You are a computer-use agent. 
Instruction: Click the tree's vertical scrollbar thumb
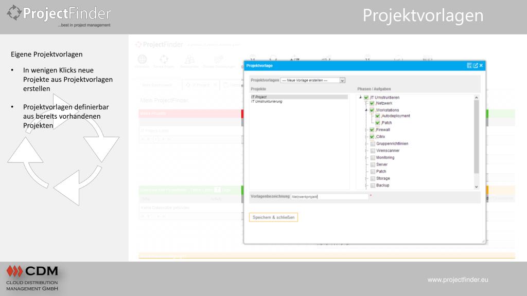(x=476, y=137)
